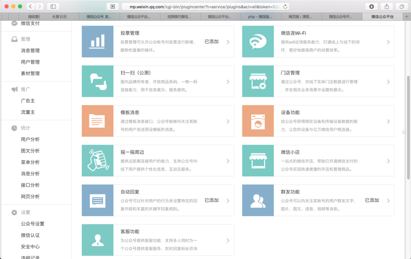Click the 推广 megaphone icon in sidebar
Image resolution: width=411 pixels, height=259 pixels.
[x=14, y=89]
